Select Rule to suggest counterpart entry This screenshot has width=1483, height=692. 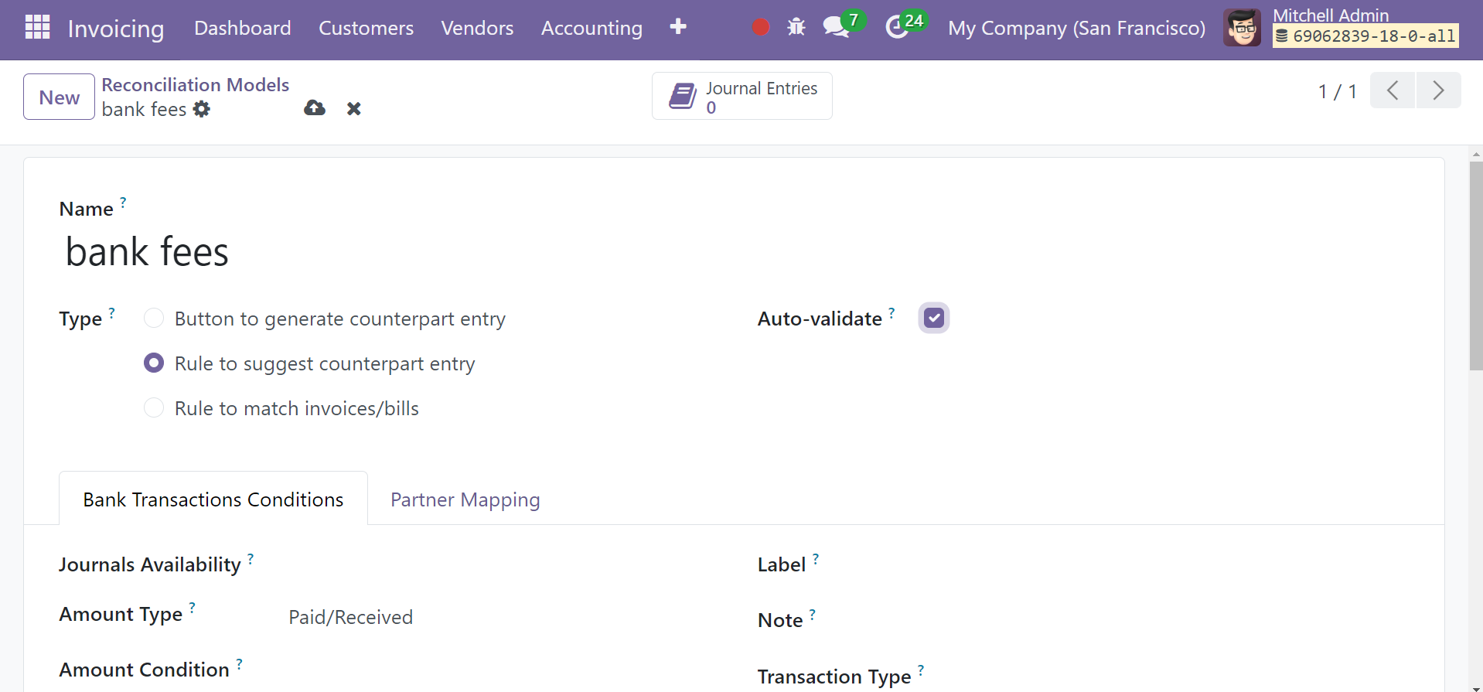[154, 363]
